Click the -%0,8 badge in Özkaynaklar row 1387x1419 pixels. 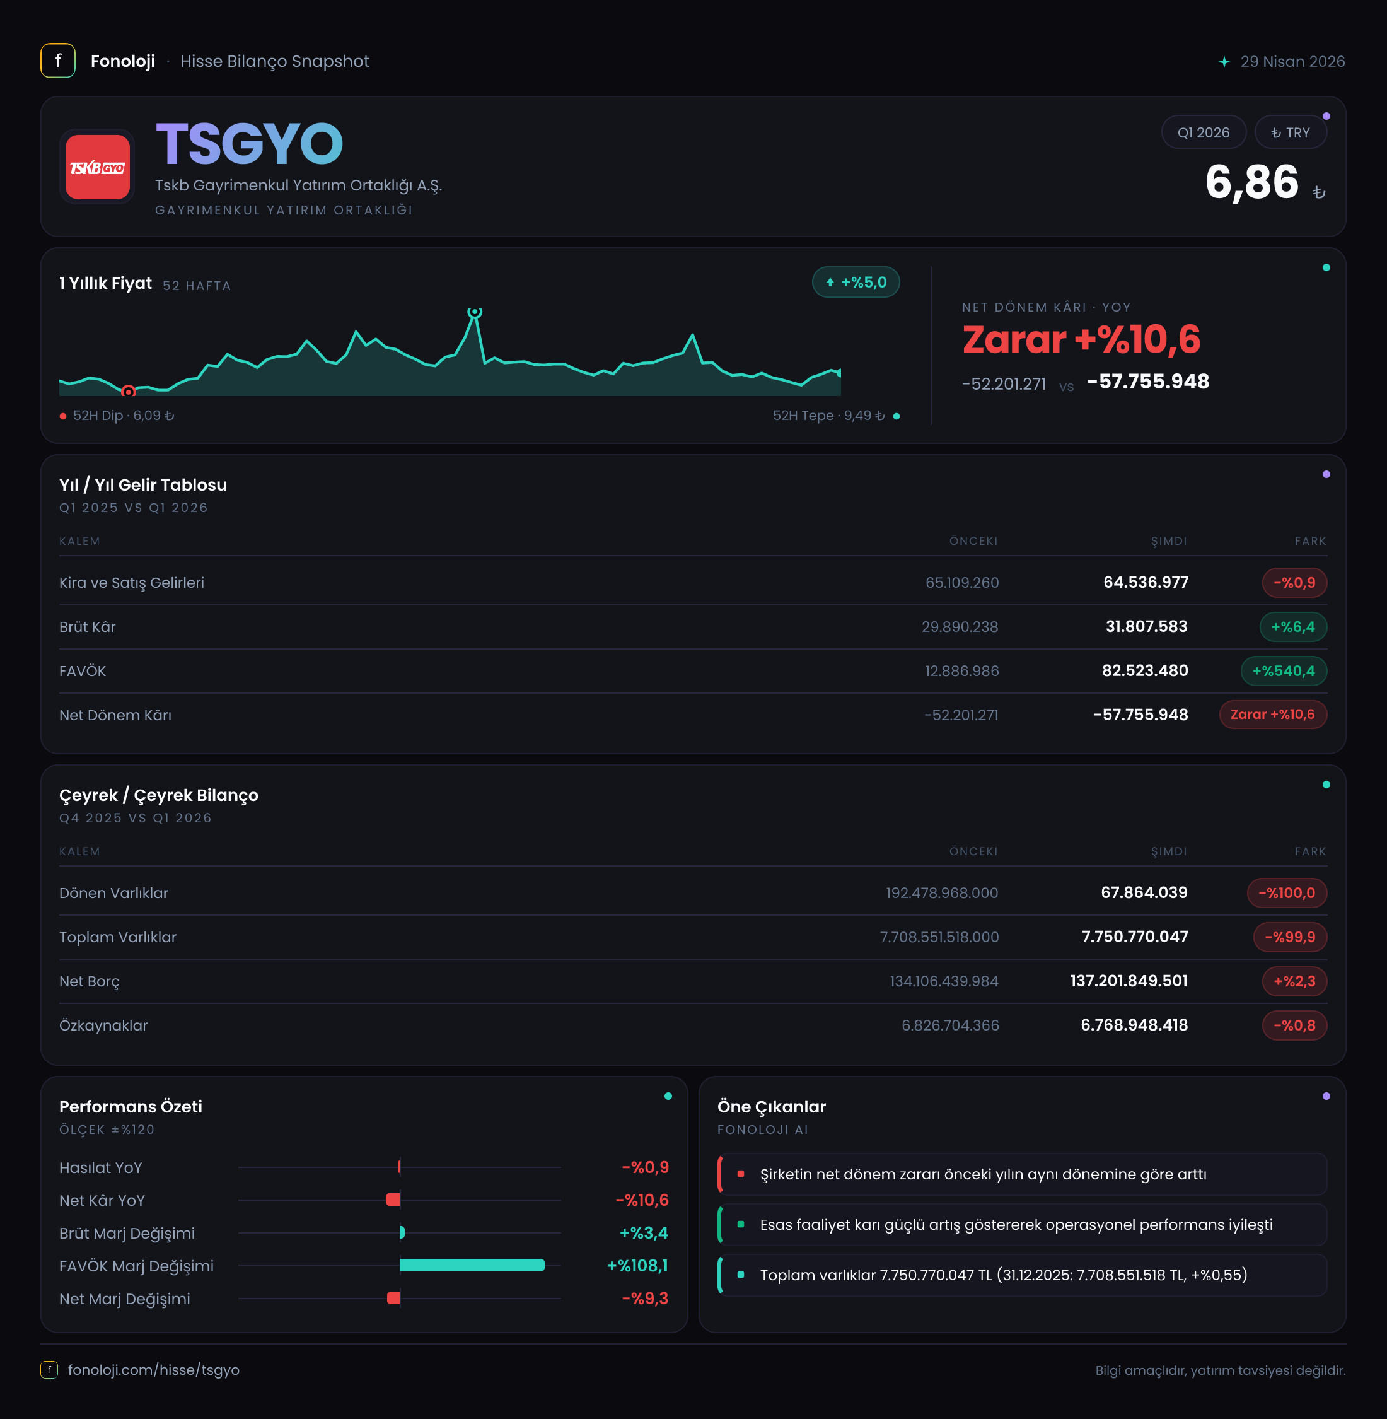point(1294,1025)
